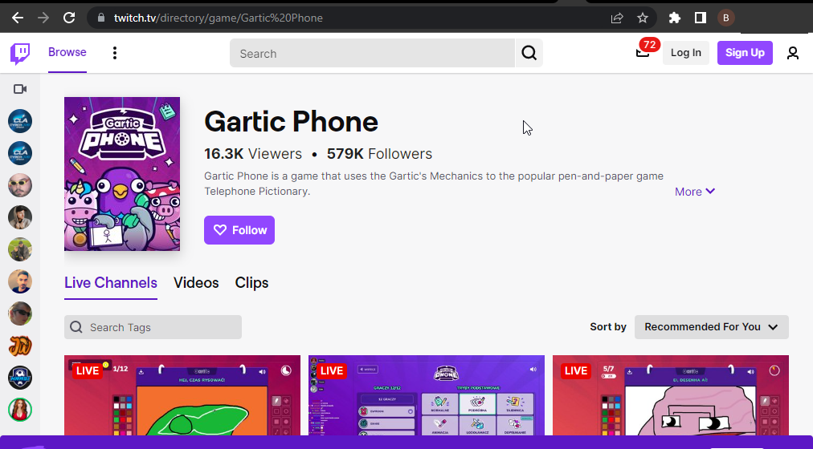
Task: Open the KRASI soccer badge channel in sidebar
Action: (20, 378)
